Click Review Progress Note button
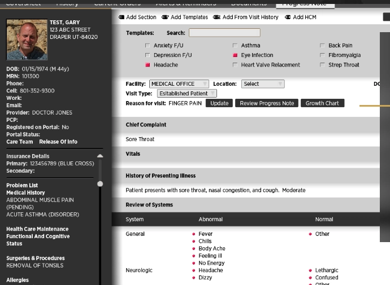The height and width of the screenshot is (285, 390). [267, 103]
